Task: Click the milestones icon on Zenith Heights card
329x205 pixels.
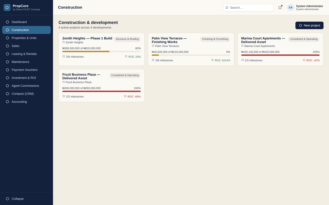Action: (64, 56)
